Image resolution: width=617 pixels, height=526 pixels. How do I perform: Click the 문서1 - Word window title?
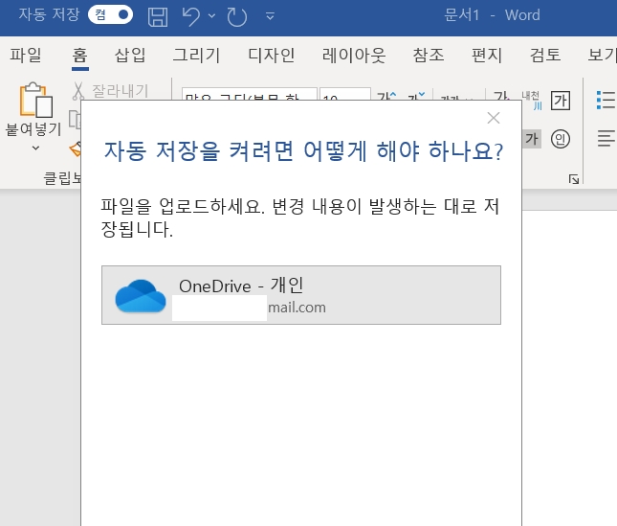pyautogui.click(x=492, y=15)
